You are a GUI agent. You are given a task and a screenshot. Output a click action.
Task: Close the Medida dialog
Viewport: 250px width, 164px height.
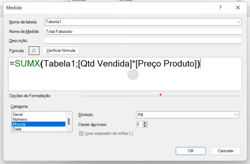click(238, 7)
